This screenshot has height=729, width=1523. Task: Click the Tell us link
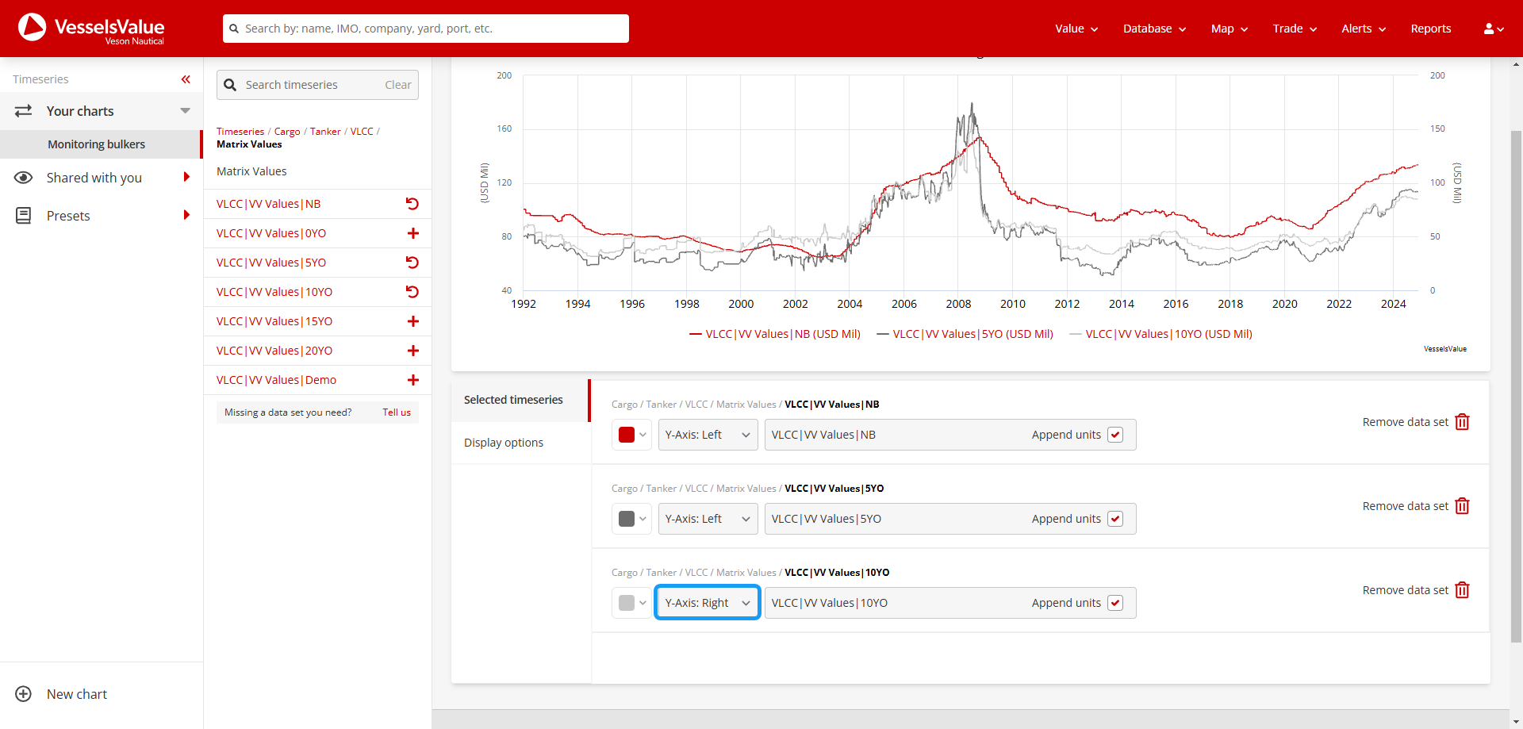click(x=396, y=412)
